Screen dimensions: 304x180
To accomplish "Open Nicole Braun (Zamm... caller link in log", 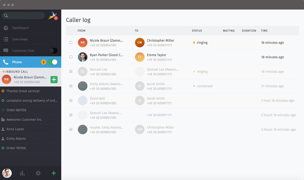I will point(106,40).
